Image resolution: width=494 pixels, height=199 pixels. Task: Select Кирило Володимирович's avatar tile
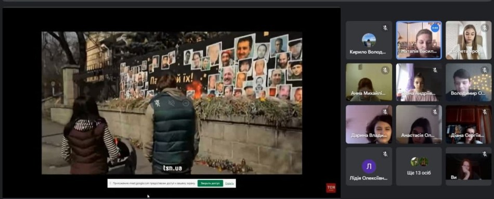pyautogui.click(x=369, y=41)
